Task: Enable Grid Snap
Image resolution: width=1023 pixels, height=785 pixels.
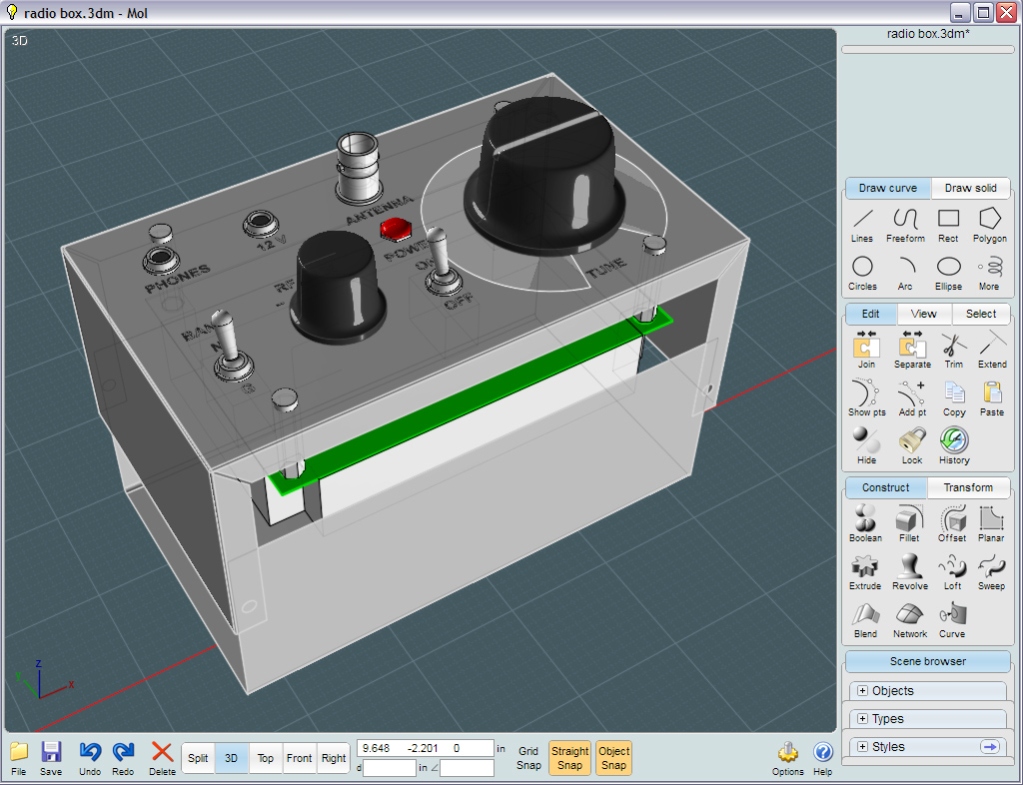Action: pyautogui.click(x=528, y=758)
